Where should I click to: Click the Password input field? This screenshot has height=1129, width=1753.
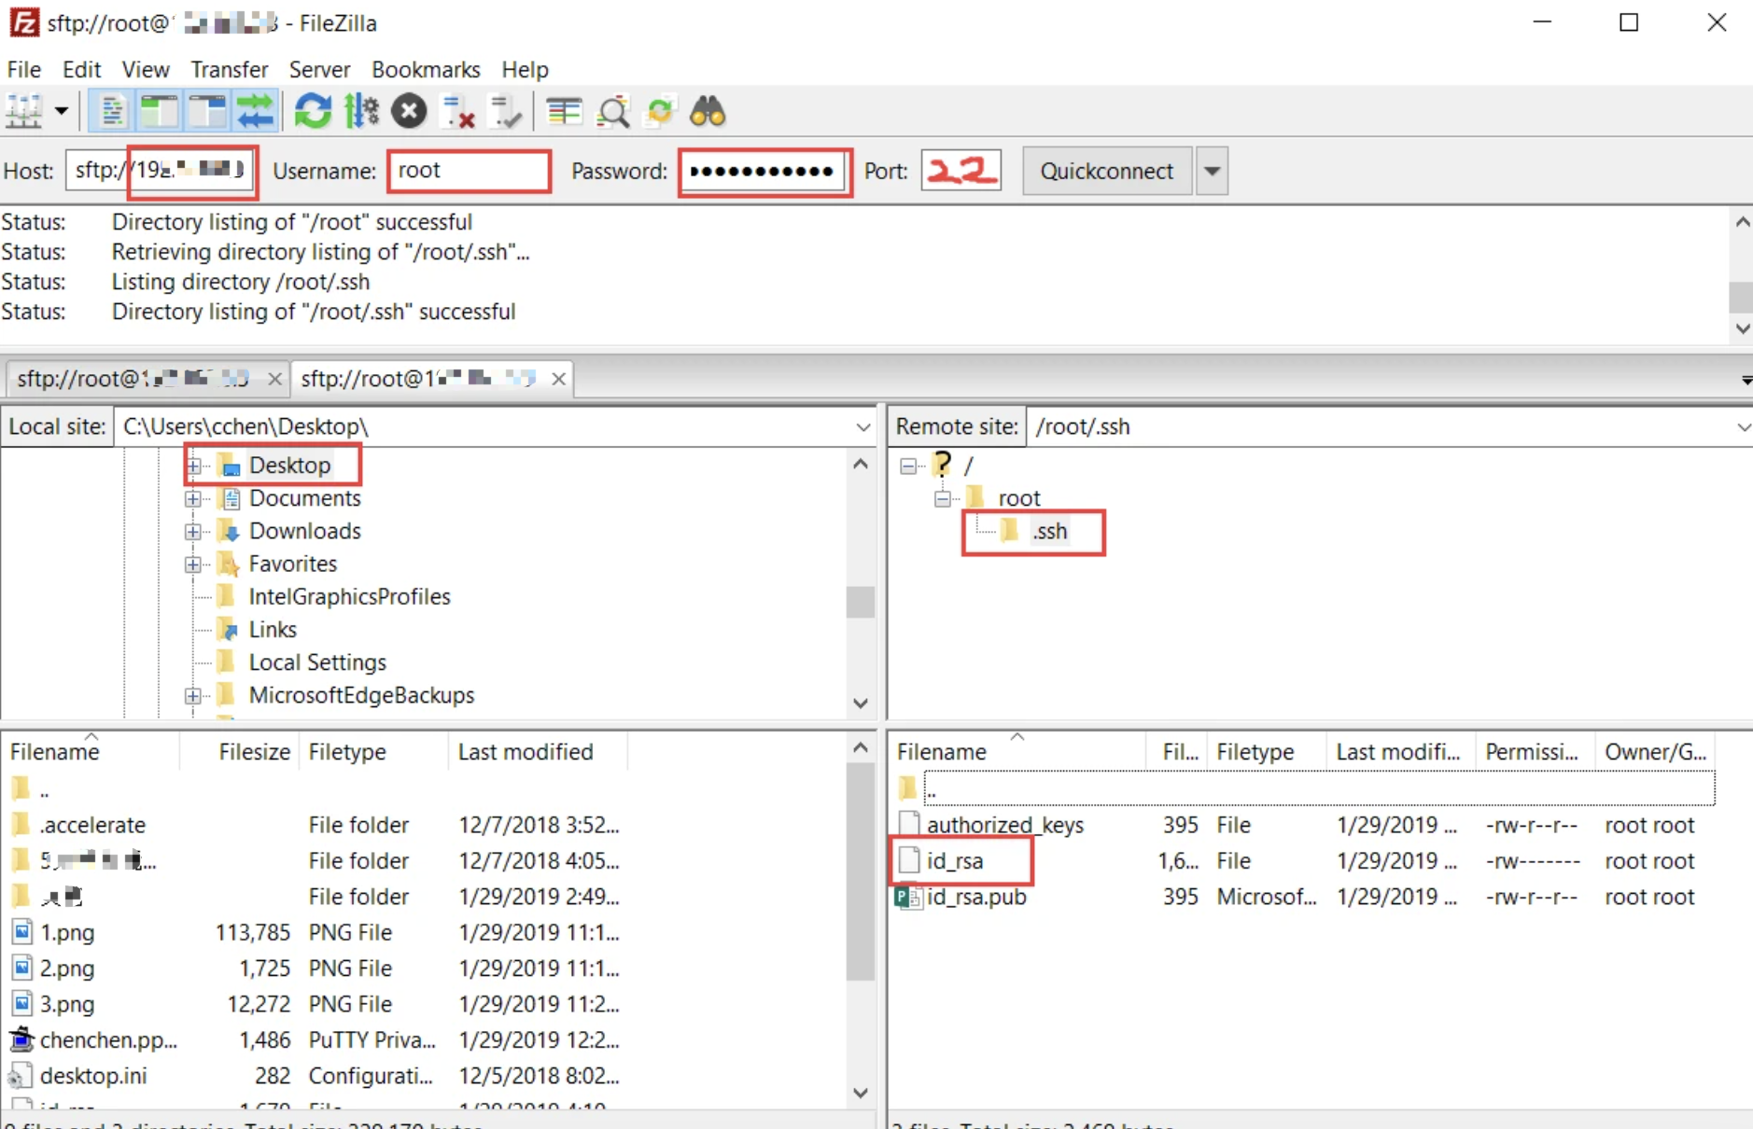764,171
